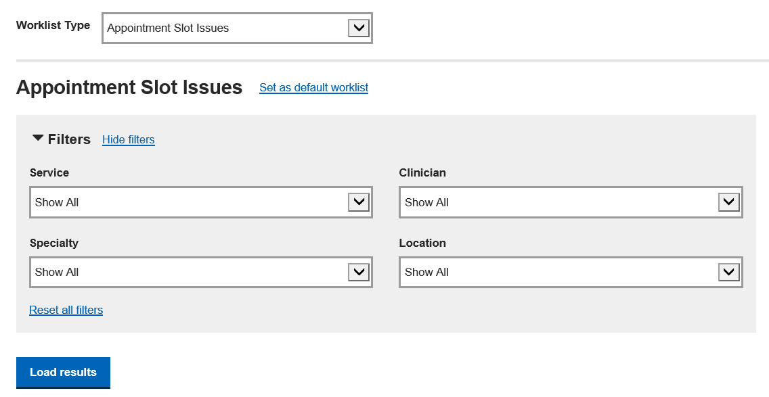Image resolution: width=769 pixels, height=397 pixels.
Task: Click the Worklist Type label
Action: point(53,26)
